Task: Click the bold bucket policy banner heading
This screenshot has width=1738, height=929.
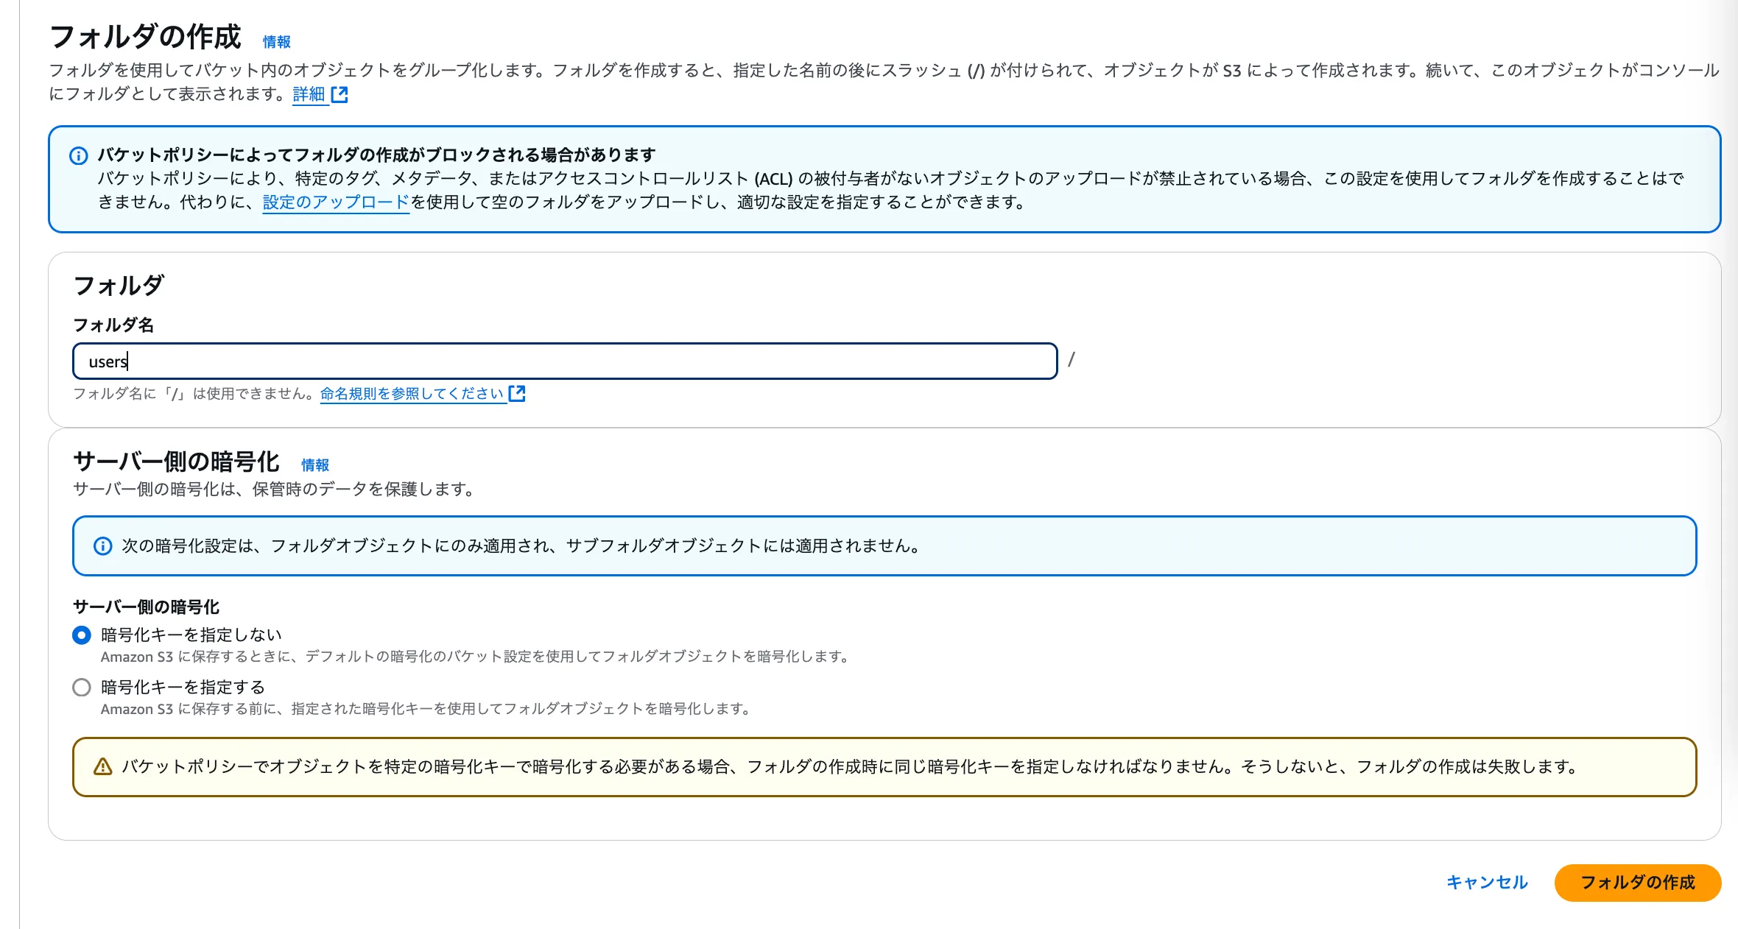Action: (376, 155)
